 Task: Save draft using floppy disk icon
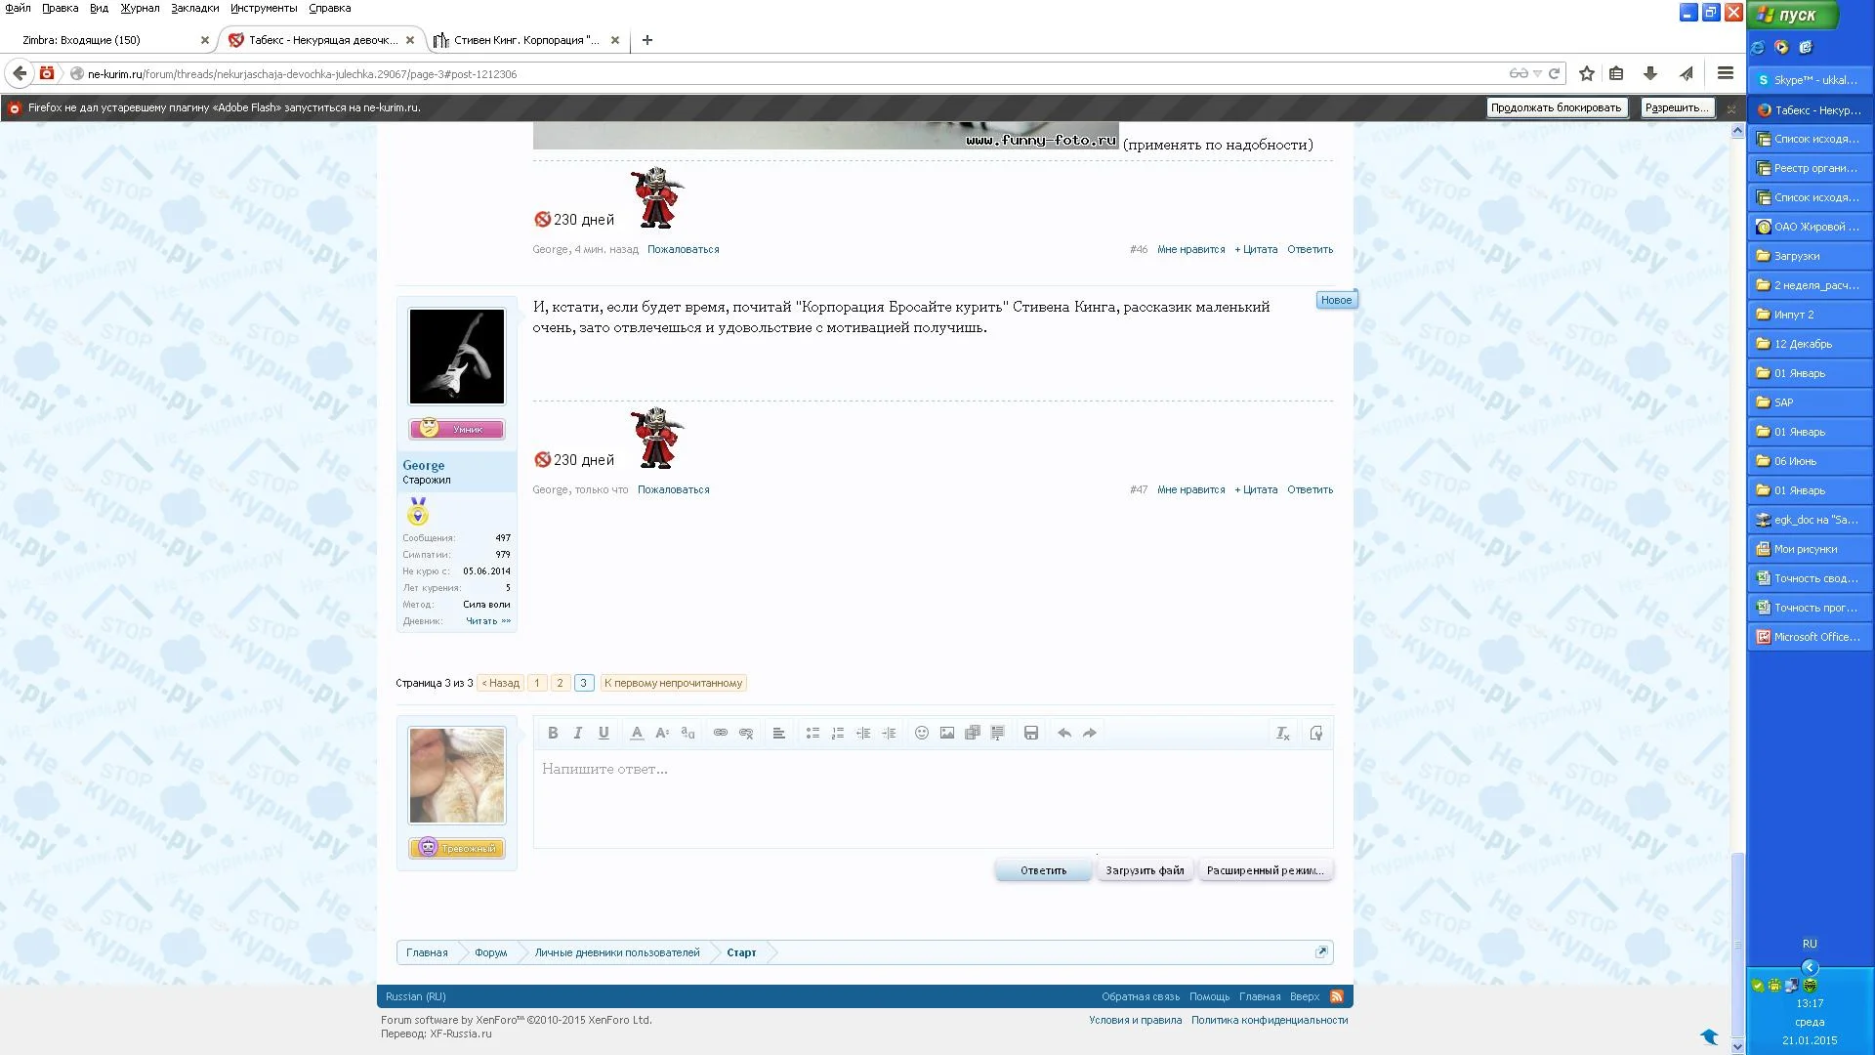(1031, 734)
